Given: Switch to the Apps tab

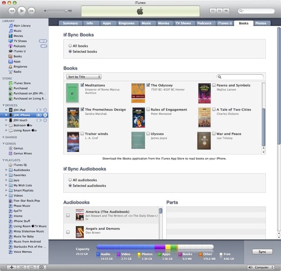Looking at the screenshot, I should pyautogui.click(x=107, y=23).
